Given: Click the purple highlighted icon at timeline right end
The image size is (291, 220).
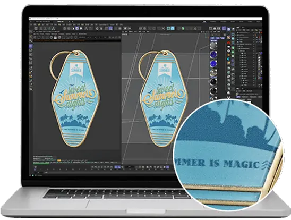Looking at the screenshot, I should [x=168, y=167].
